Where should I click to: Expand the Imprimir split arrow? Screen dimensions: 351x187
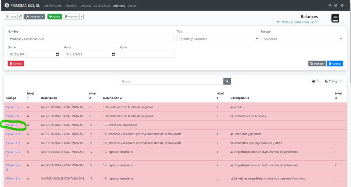click(x=82, y=16)
